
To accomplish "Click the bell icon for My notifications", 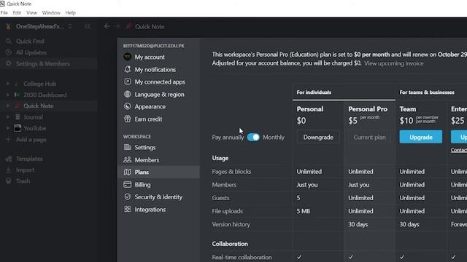I will [x=128, y=69].
